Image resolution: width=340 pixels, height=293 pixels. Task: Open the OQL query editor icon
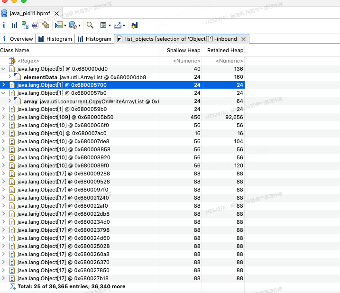click(x=35, y=26)
